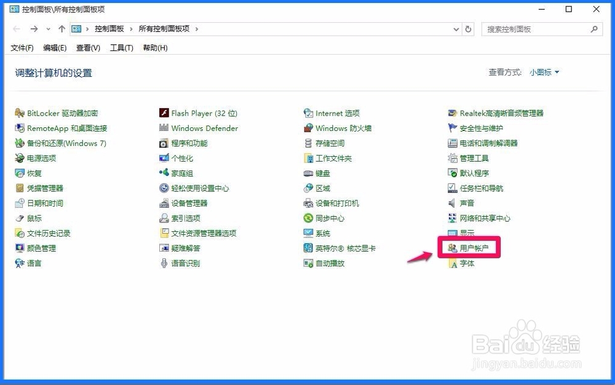The image size is (615, 385).
Task: Open the 文件历史记录 link
Action: coord(49,233)
